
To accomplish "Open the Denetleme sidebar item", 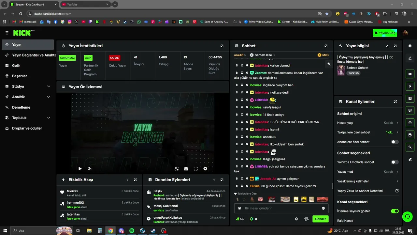I will [x=28, y=107].
